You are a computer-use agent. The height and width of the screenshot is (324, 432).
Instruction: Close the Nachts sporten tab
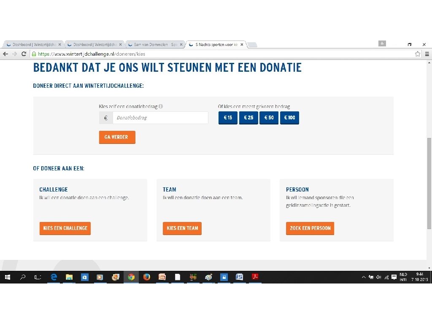pos(242,44)
